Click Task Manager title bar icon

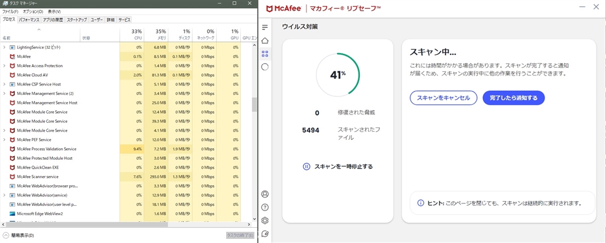click(4, 3)
